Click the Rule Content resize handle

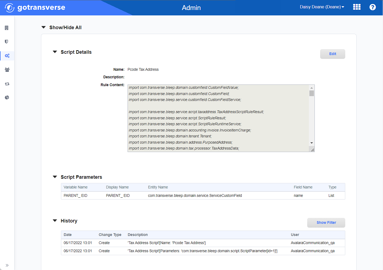[x=312, y=150]
